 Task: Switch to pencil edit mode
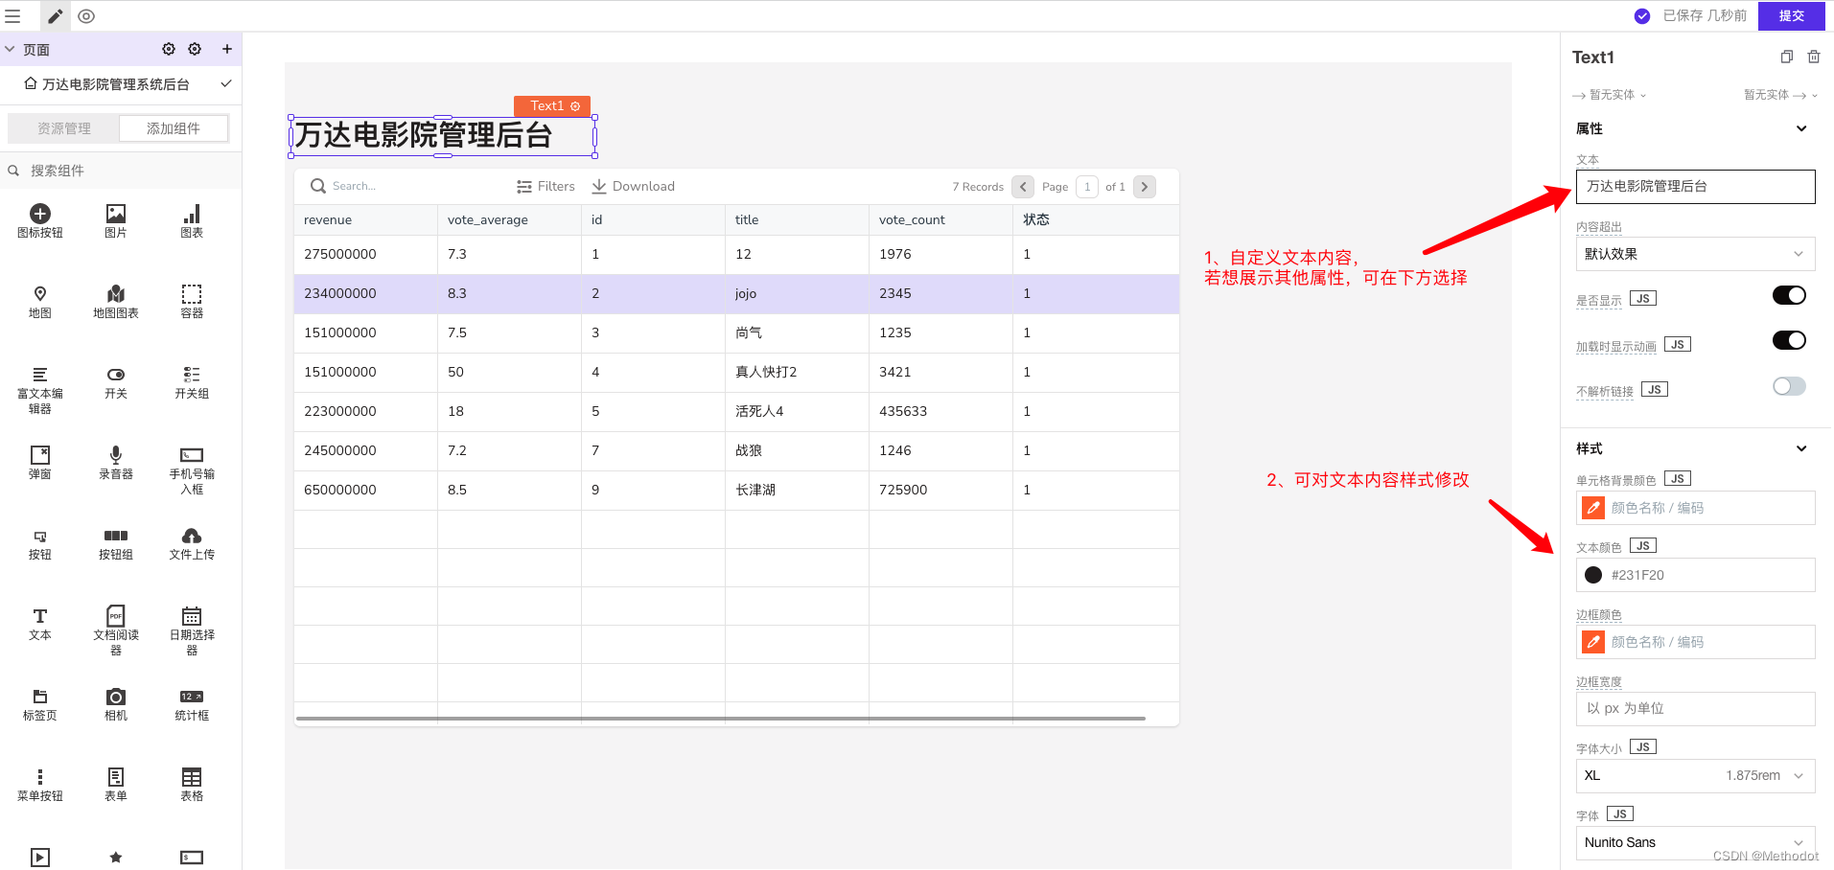56,16
